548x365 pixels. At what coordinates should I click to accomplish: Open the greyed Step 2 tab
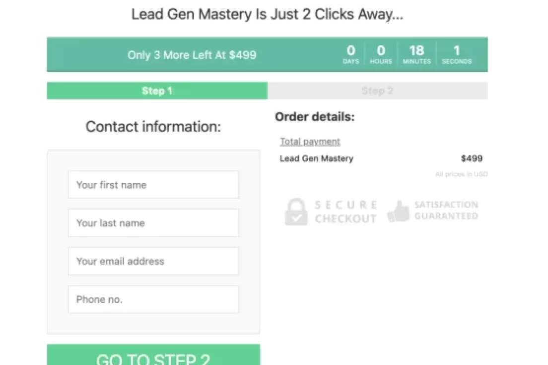pos(377,91)
